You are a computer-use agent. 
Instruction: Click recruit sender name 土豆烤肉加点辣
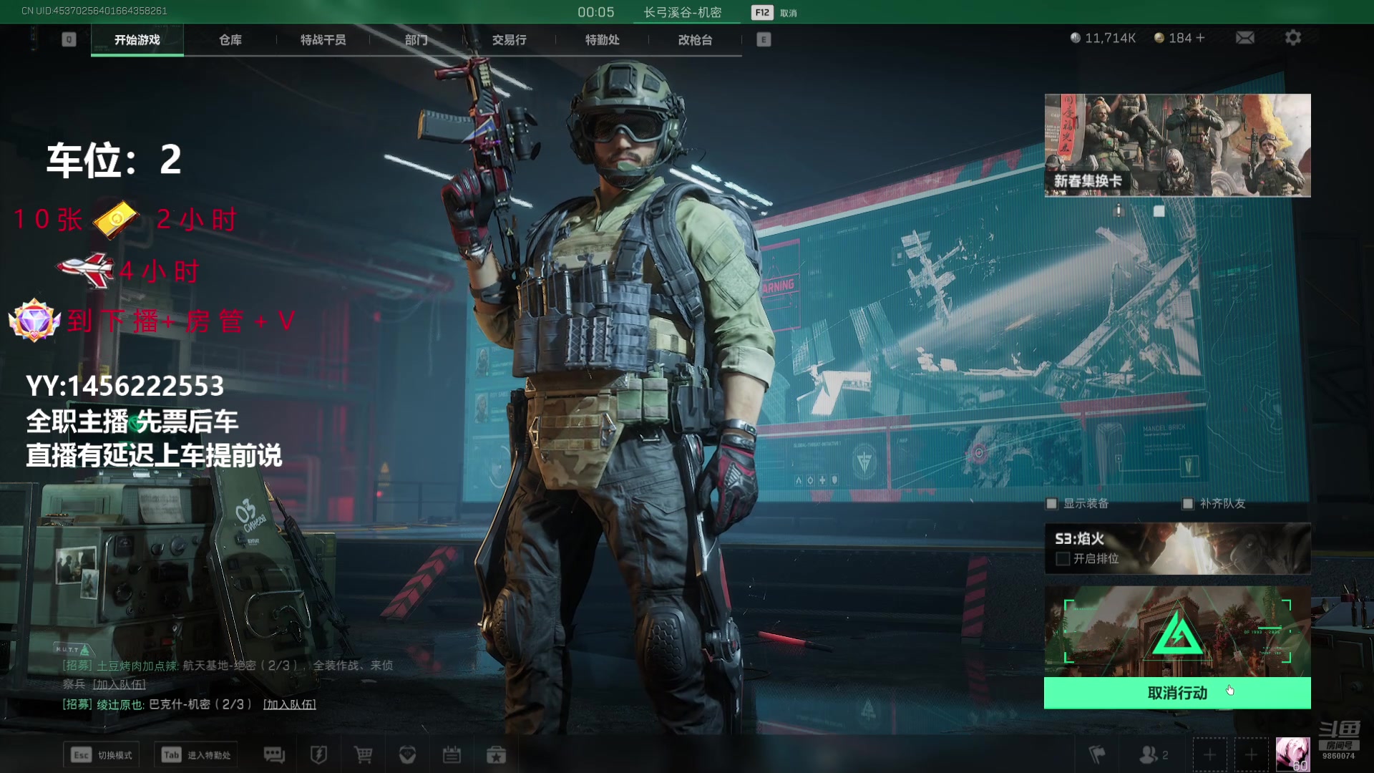tap(137, 666)
